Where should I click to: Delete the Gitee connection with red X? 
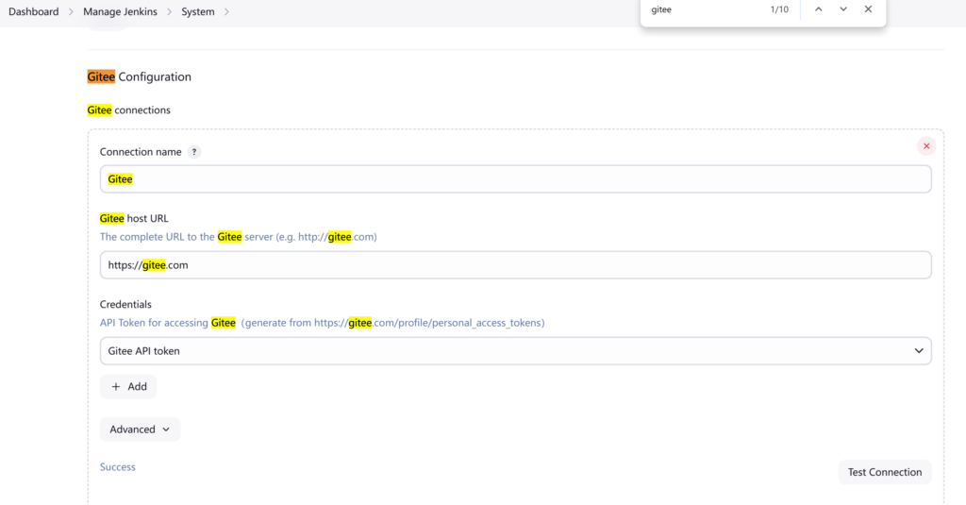click(926, 146)
